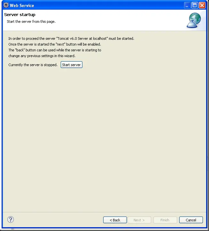
Task: Click the Server startup heading
Action: [20, 14]
